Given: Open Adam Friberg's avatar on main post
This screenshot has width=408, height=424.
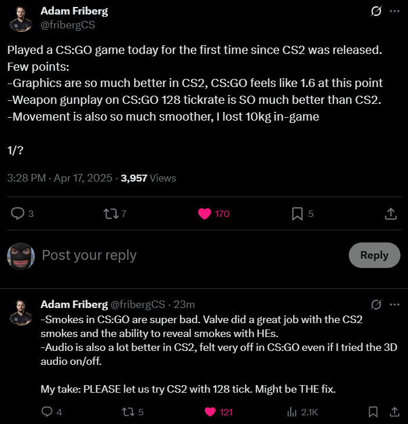Looking at the screenshot, I should 21,19.
